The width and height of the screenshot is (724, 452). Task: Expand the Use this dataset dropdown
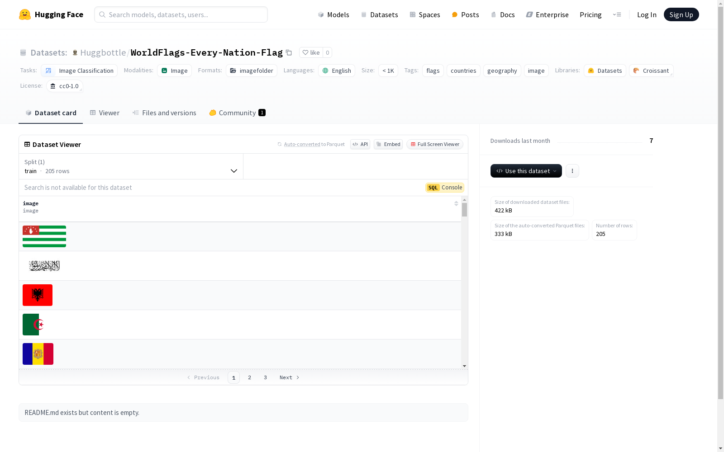click(x=526, y=171)
